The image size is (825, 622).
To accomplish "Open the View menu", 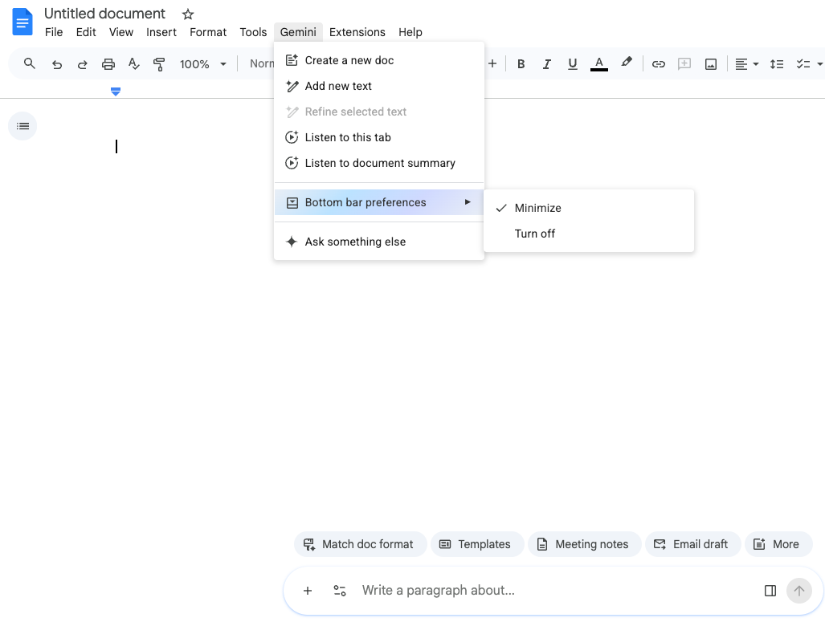I will (x=121, y=33).
